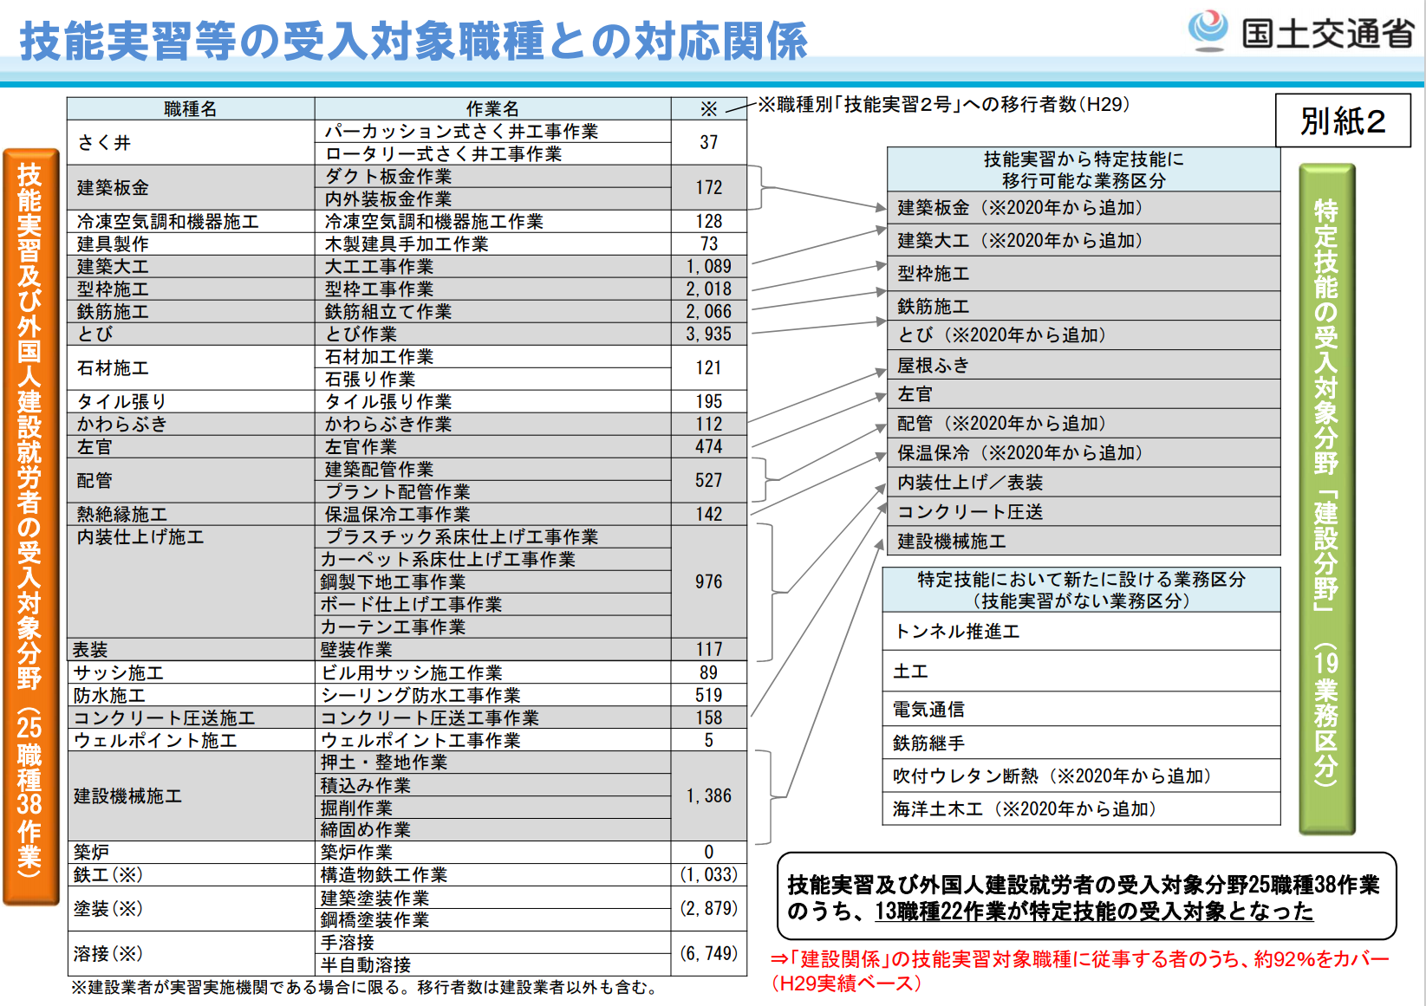Viewport: 1426px width, 1006px height.
Task: Click 土工 in new categories list
Action: click(x=1082, y=671)
